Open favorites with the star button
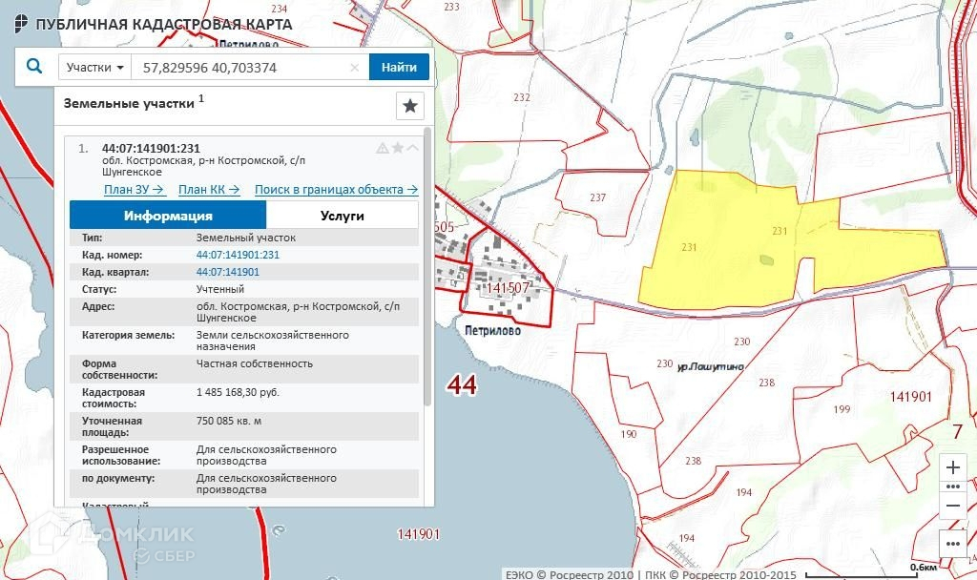 click(409, 106)
